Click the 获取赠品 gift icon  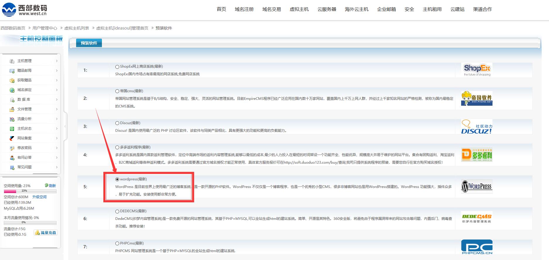(x=12, y=80)
